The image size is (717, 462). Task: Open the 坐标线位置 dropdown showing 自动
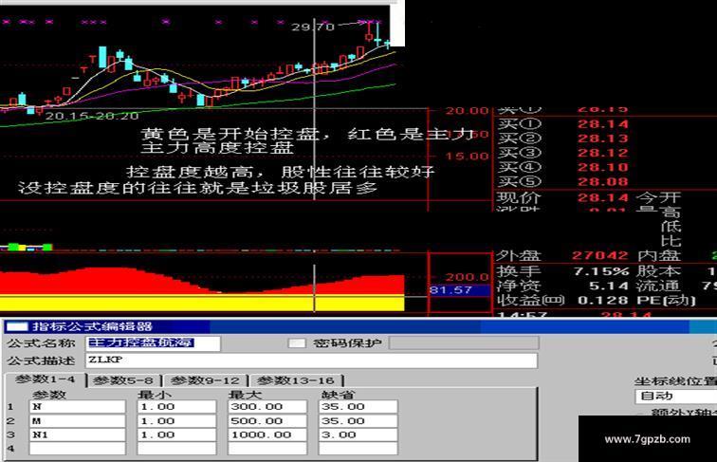[x=676, y=397]
